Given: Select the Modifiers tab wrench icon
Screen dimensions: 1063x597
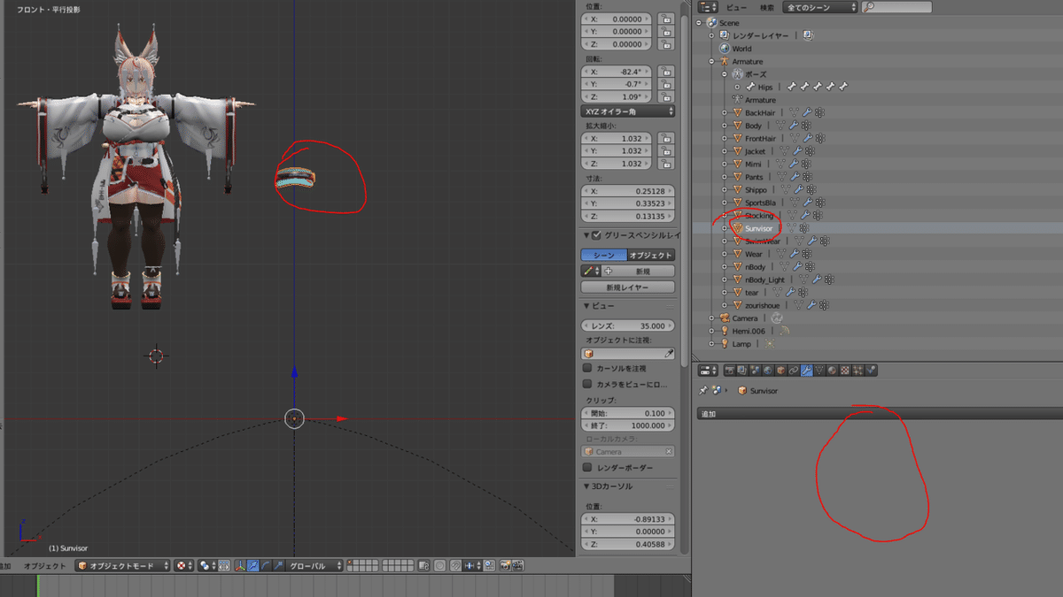Looking at the screenshot, I should coord(807,370).
